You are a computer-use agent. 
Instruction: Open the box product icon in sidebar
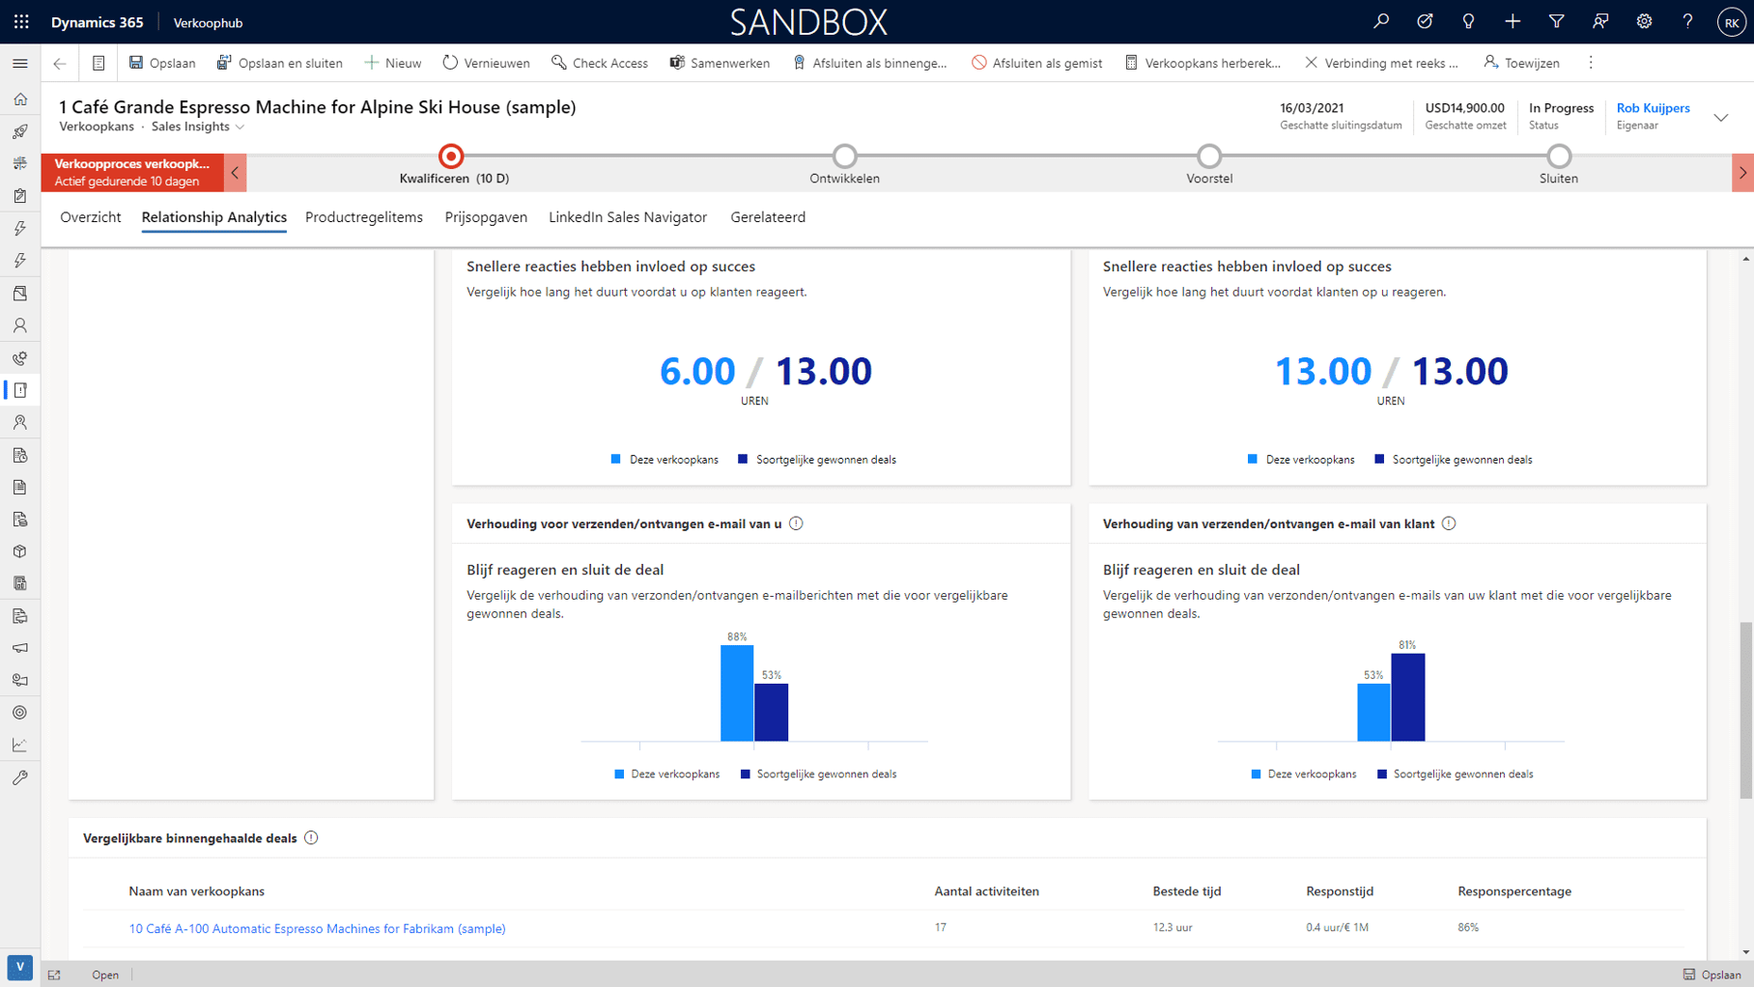(x=20, y=551)
